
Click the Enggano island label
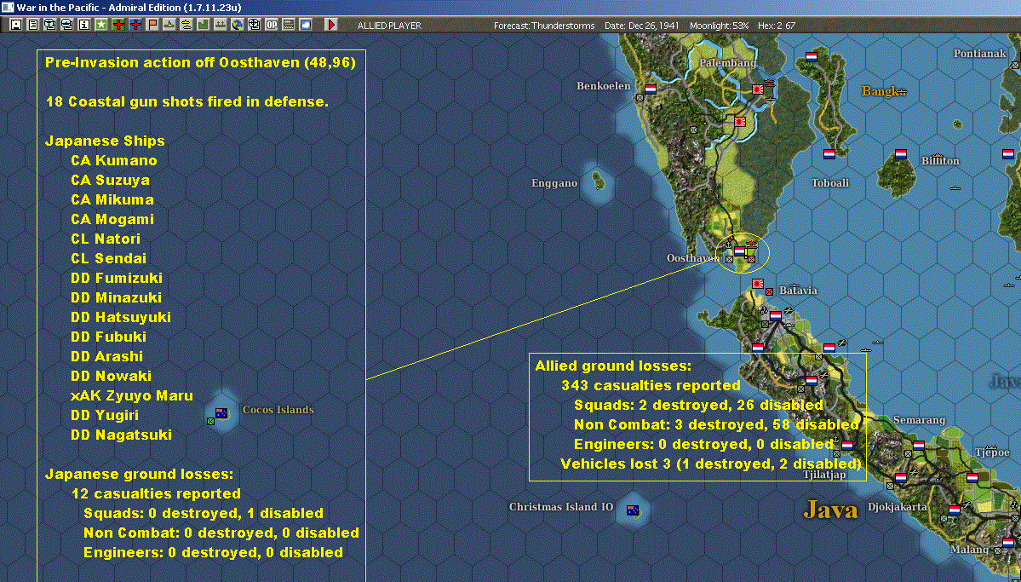click(554, 183)
